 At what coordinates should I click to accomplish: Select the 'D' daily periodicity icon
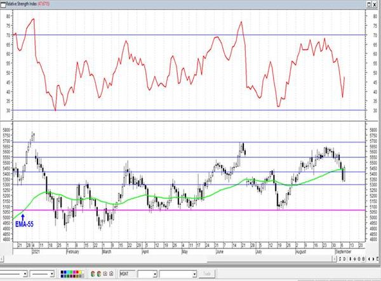coord(345,259)
